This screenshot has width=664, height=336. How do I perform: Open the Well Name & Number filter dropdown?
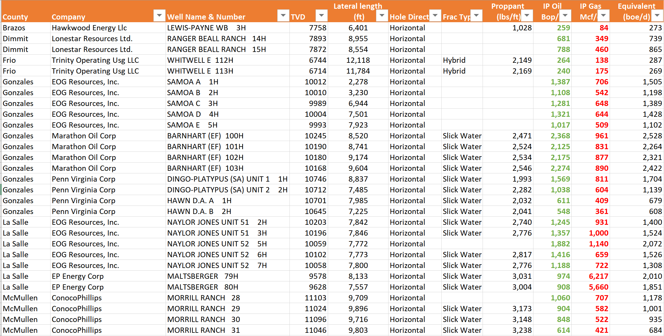283,15
